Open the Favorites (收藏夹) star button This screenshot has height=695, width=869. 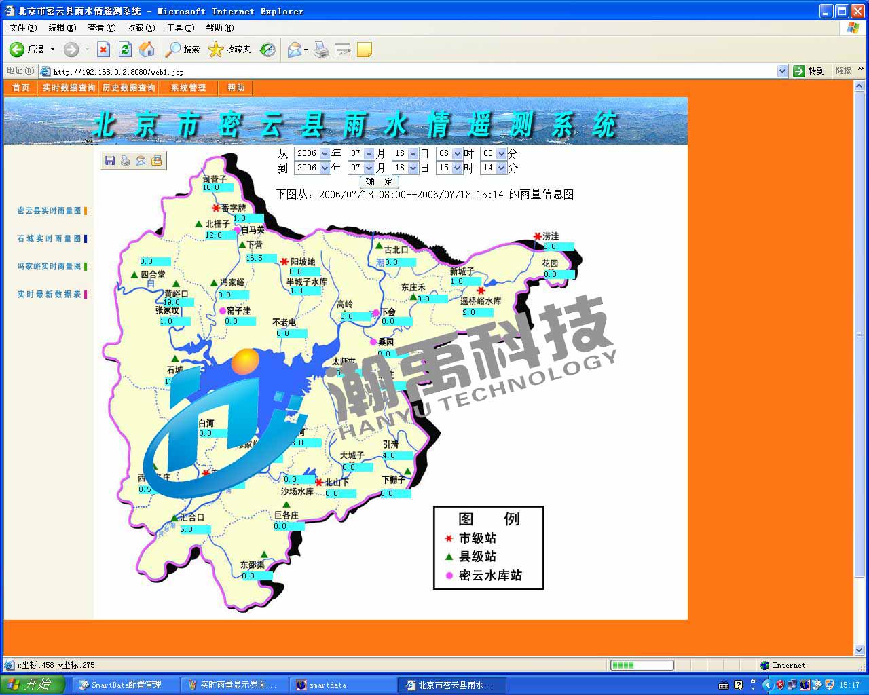coord(229,50)
